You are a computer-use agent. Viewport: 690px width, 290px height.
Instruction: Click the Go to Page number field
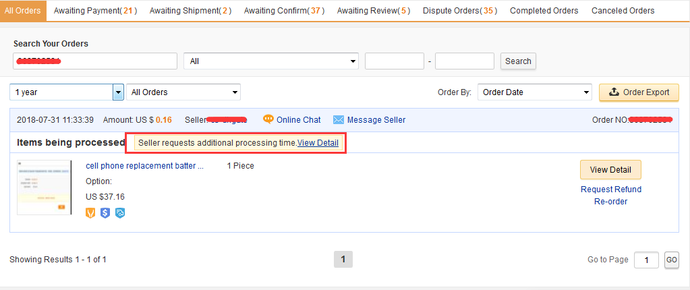(646, 260)
